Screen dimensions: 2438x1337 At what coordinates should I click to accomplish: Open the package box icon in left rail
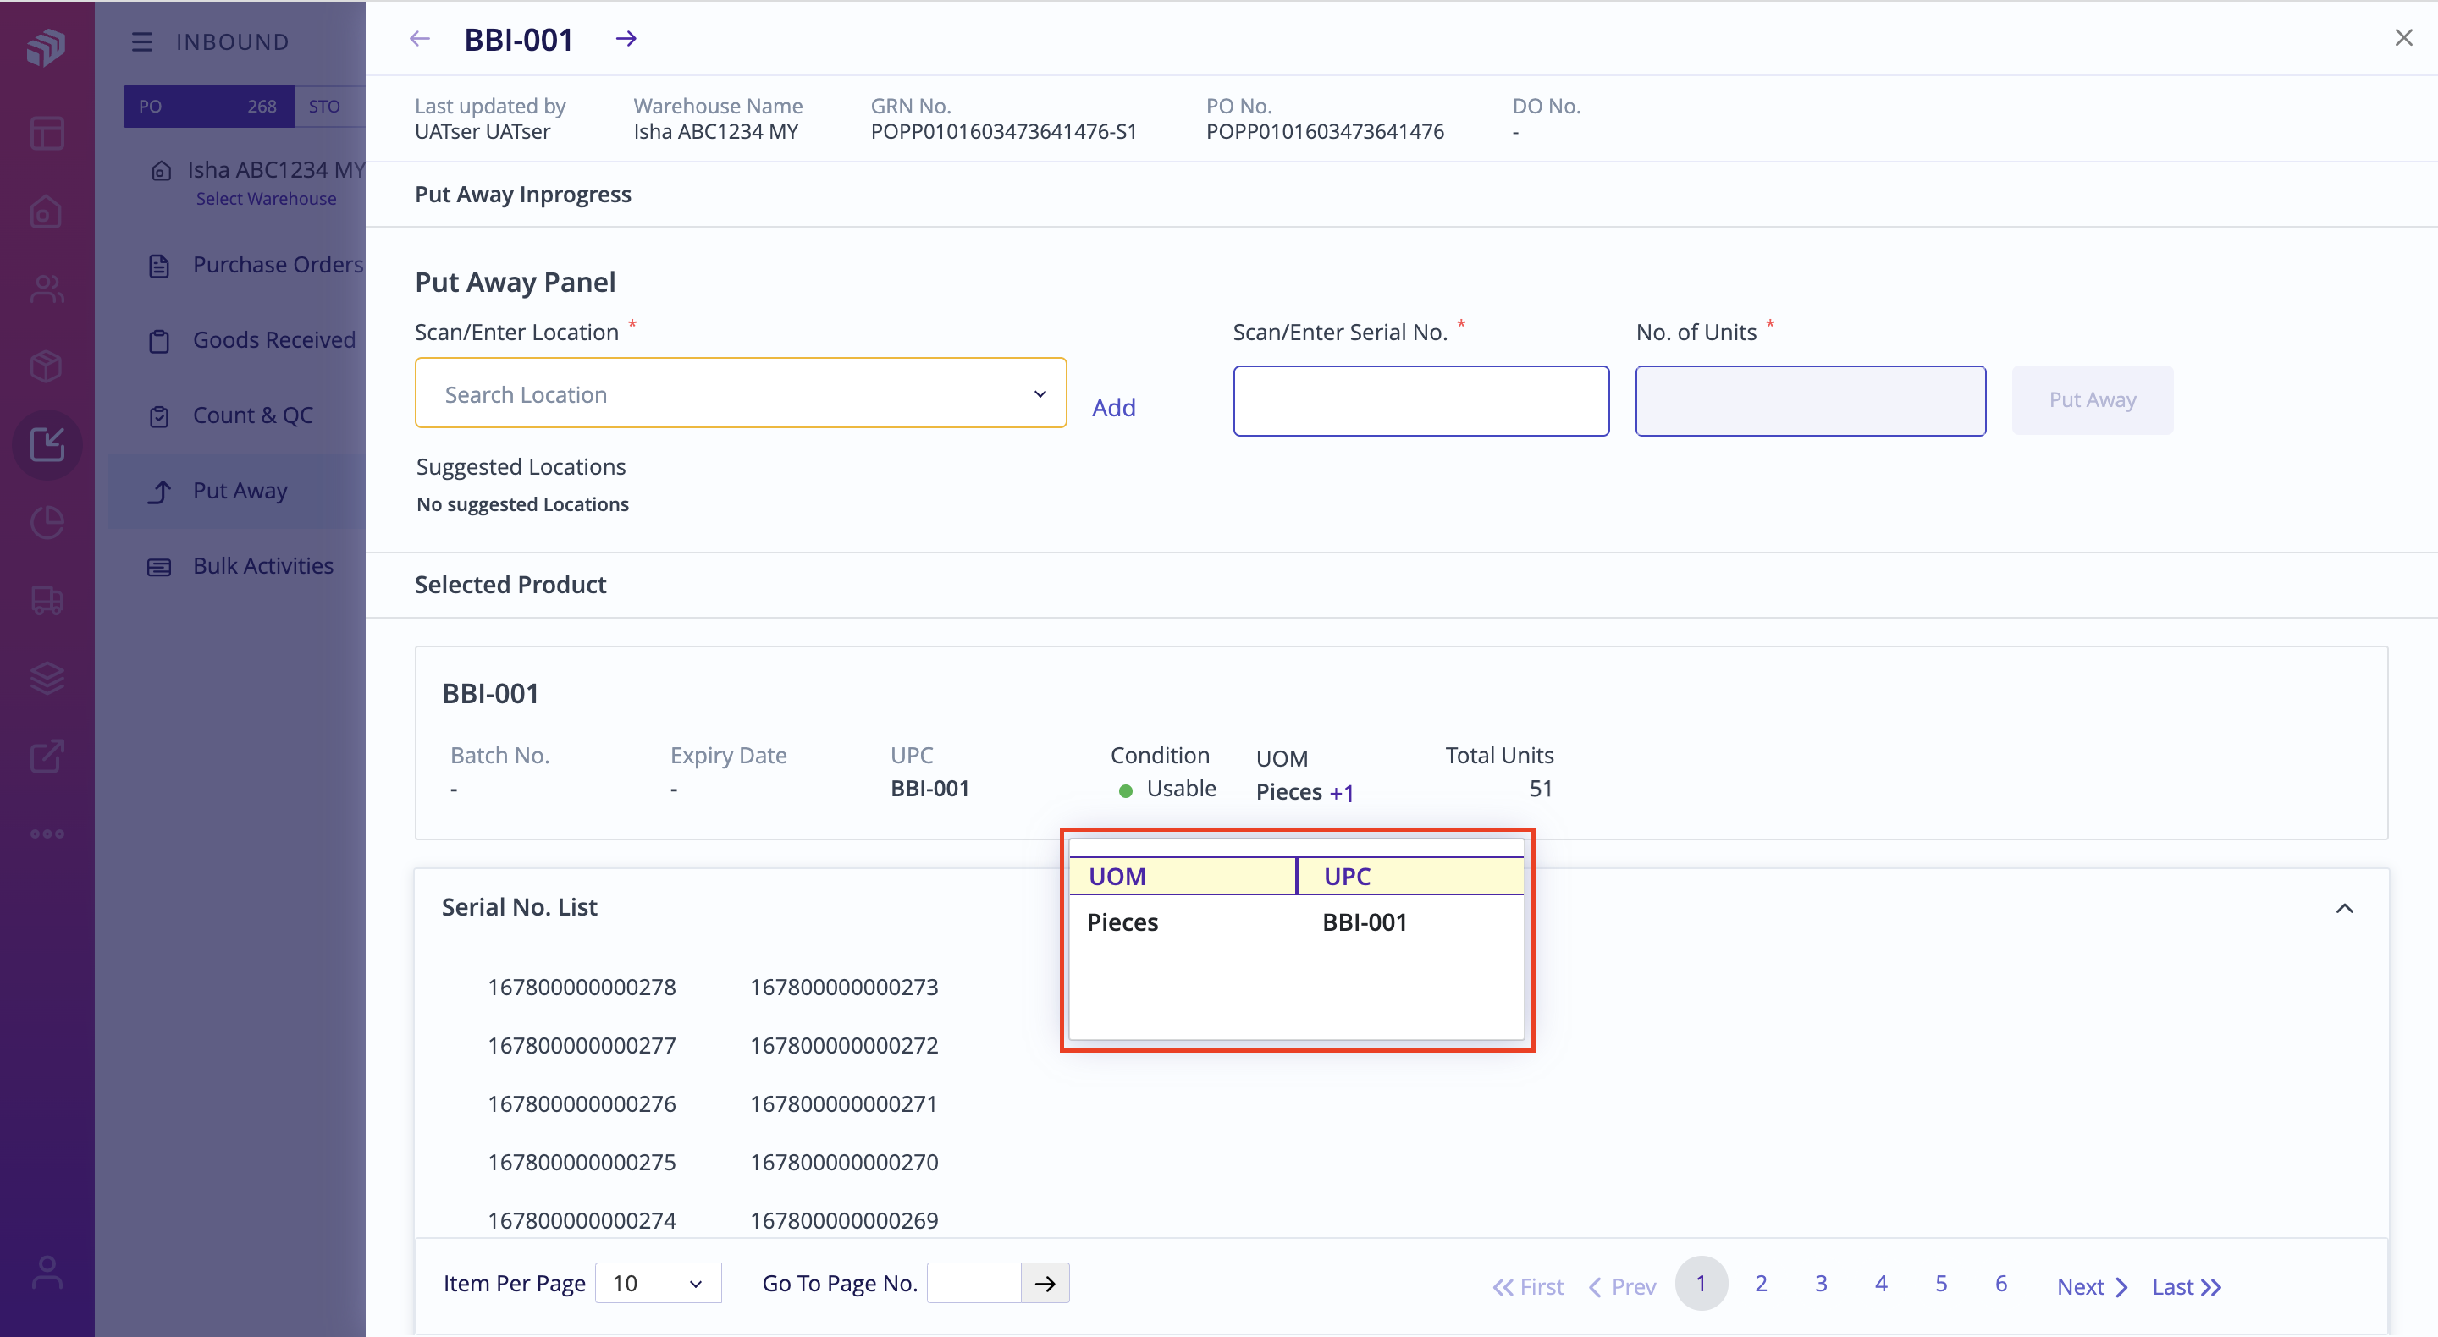[47, 366]
